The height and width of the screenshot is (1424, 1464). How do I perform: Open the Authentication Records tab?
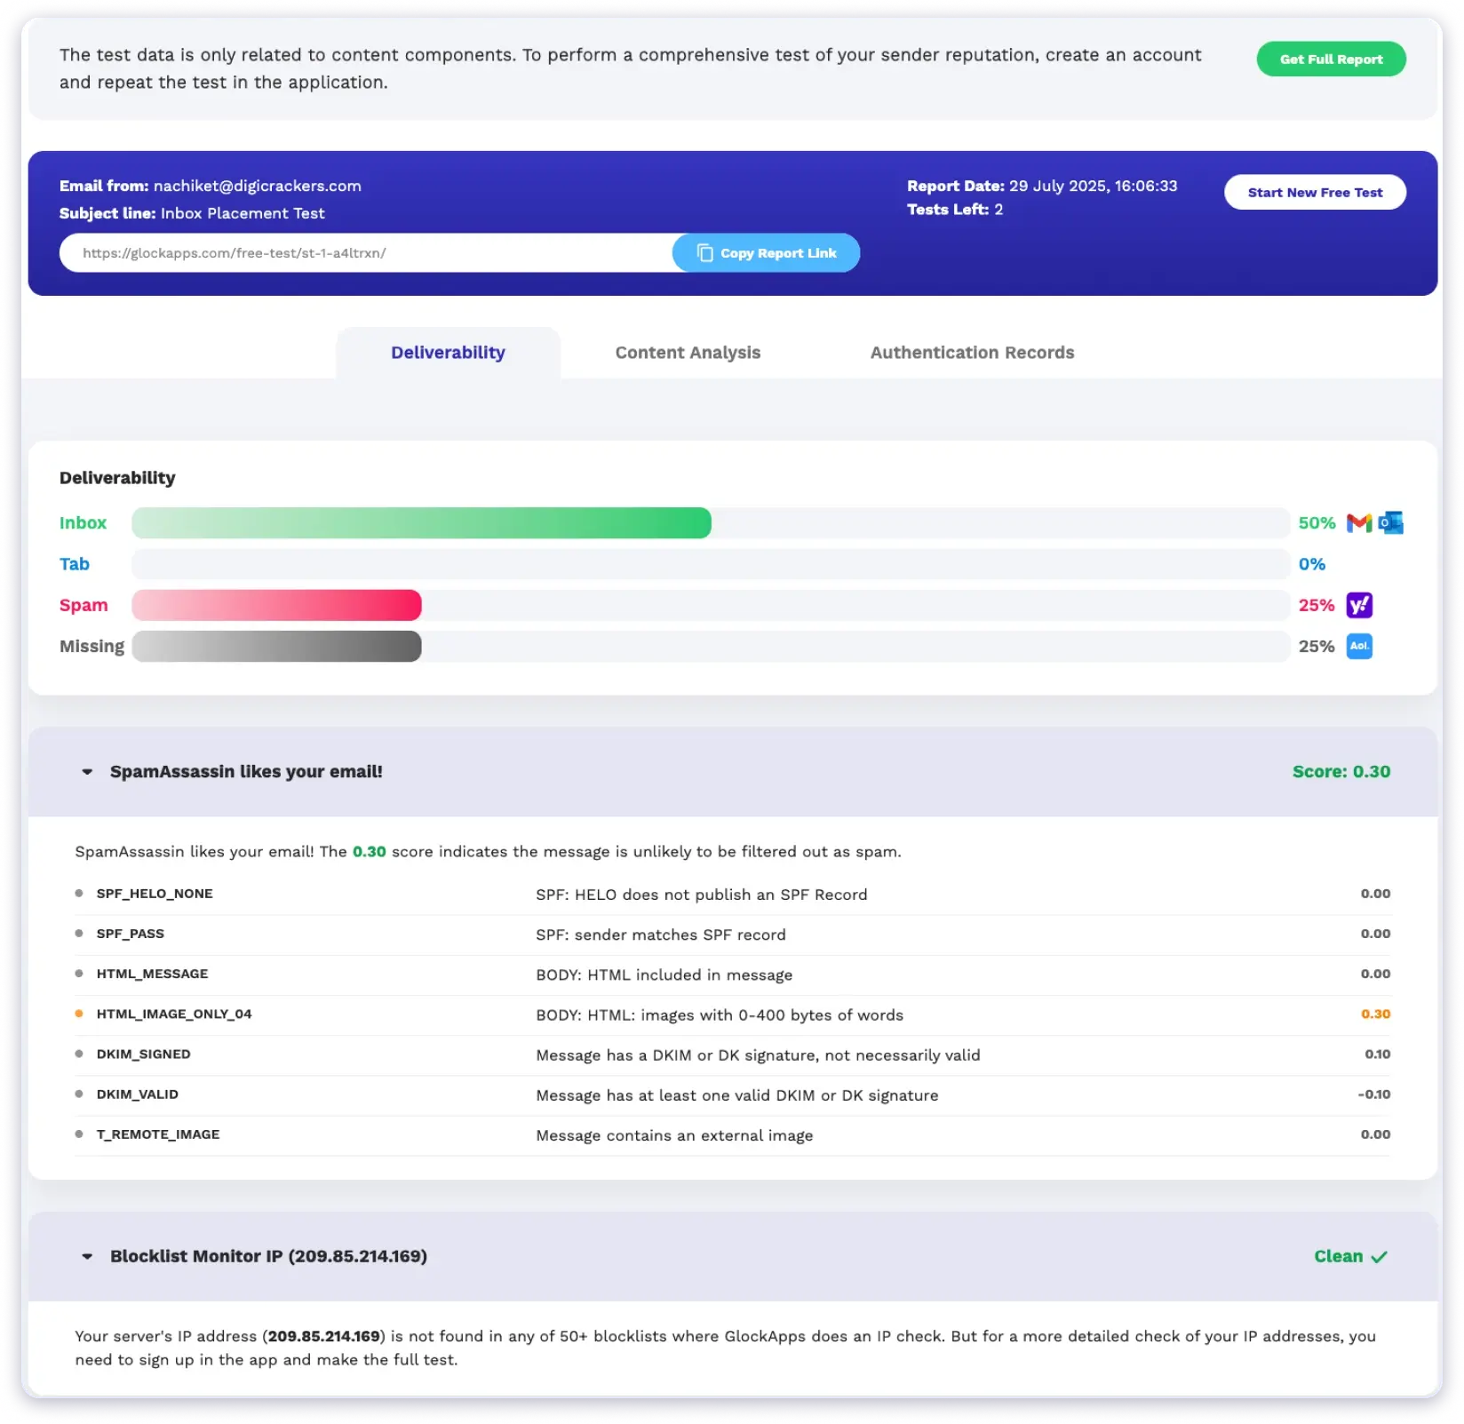pos(972,353)
